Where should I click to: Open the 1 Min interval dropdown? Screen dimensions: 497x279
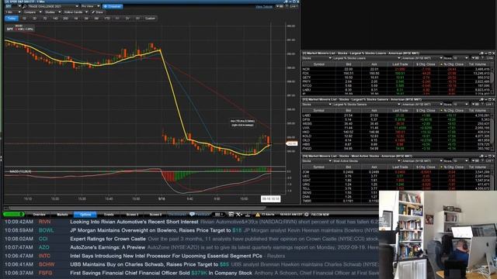12,12
